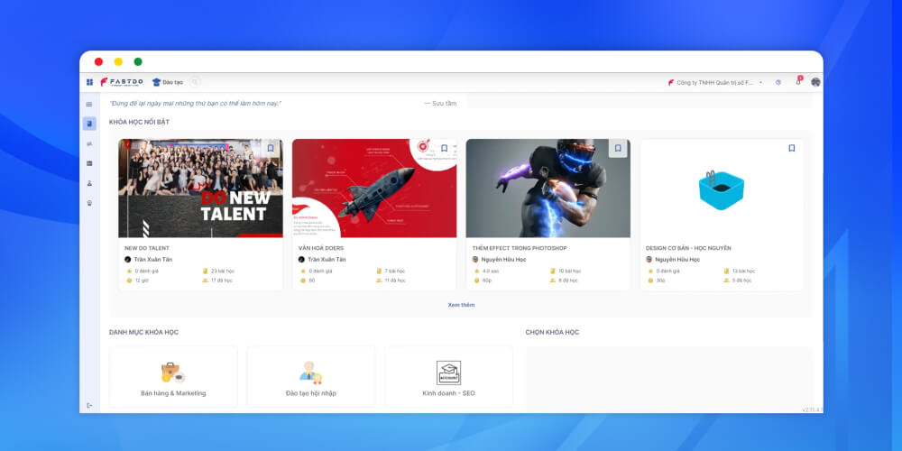Open the apps grid launcher icon

pos(89,82)
